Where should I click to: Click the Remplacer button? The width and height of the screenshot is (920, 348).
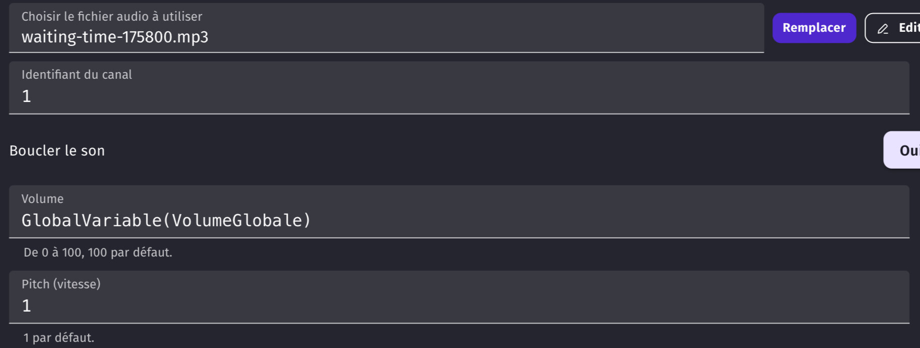tap(814, 28)
